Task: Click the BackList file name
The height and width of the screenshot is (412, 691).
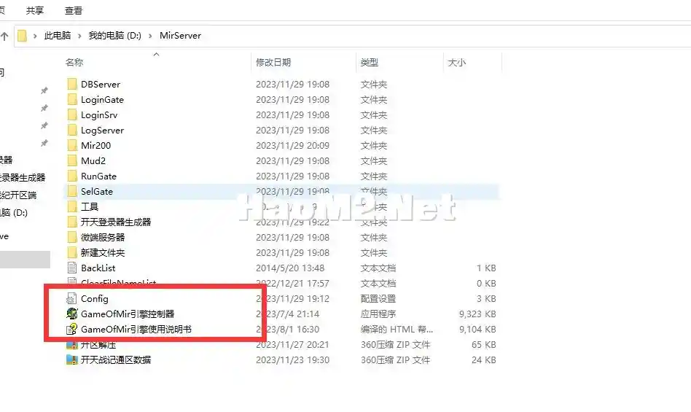Action: pyautogui.click(x=98, y=268)
